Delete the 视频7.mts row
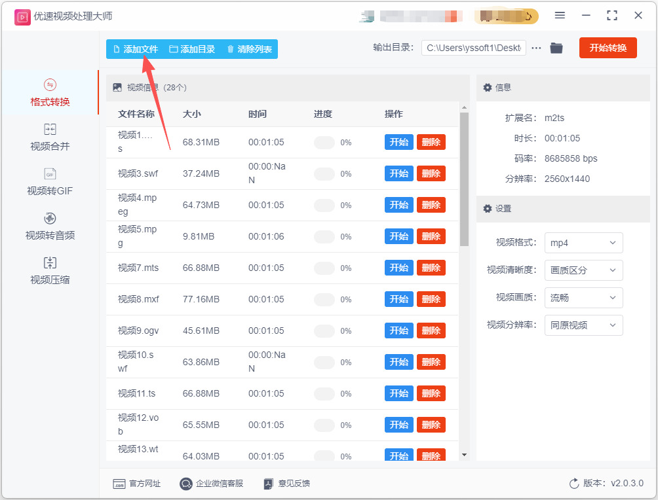The height and width of the screenshot is (500, 658). click(431, 268)
